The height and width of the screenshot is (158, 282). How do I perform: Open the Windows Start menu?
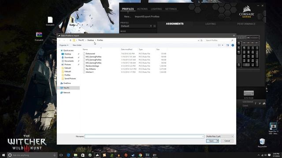4,155
